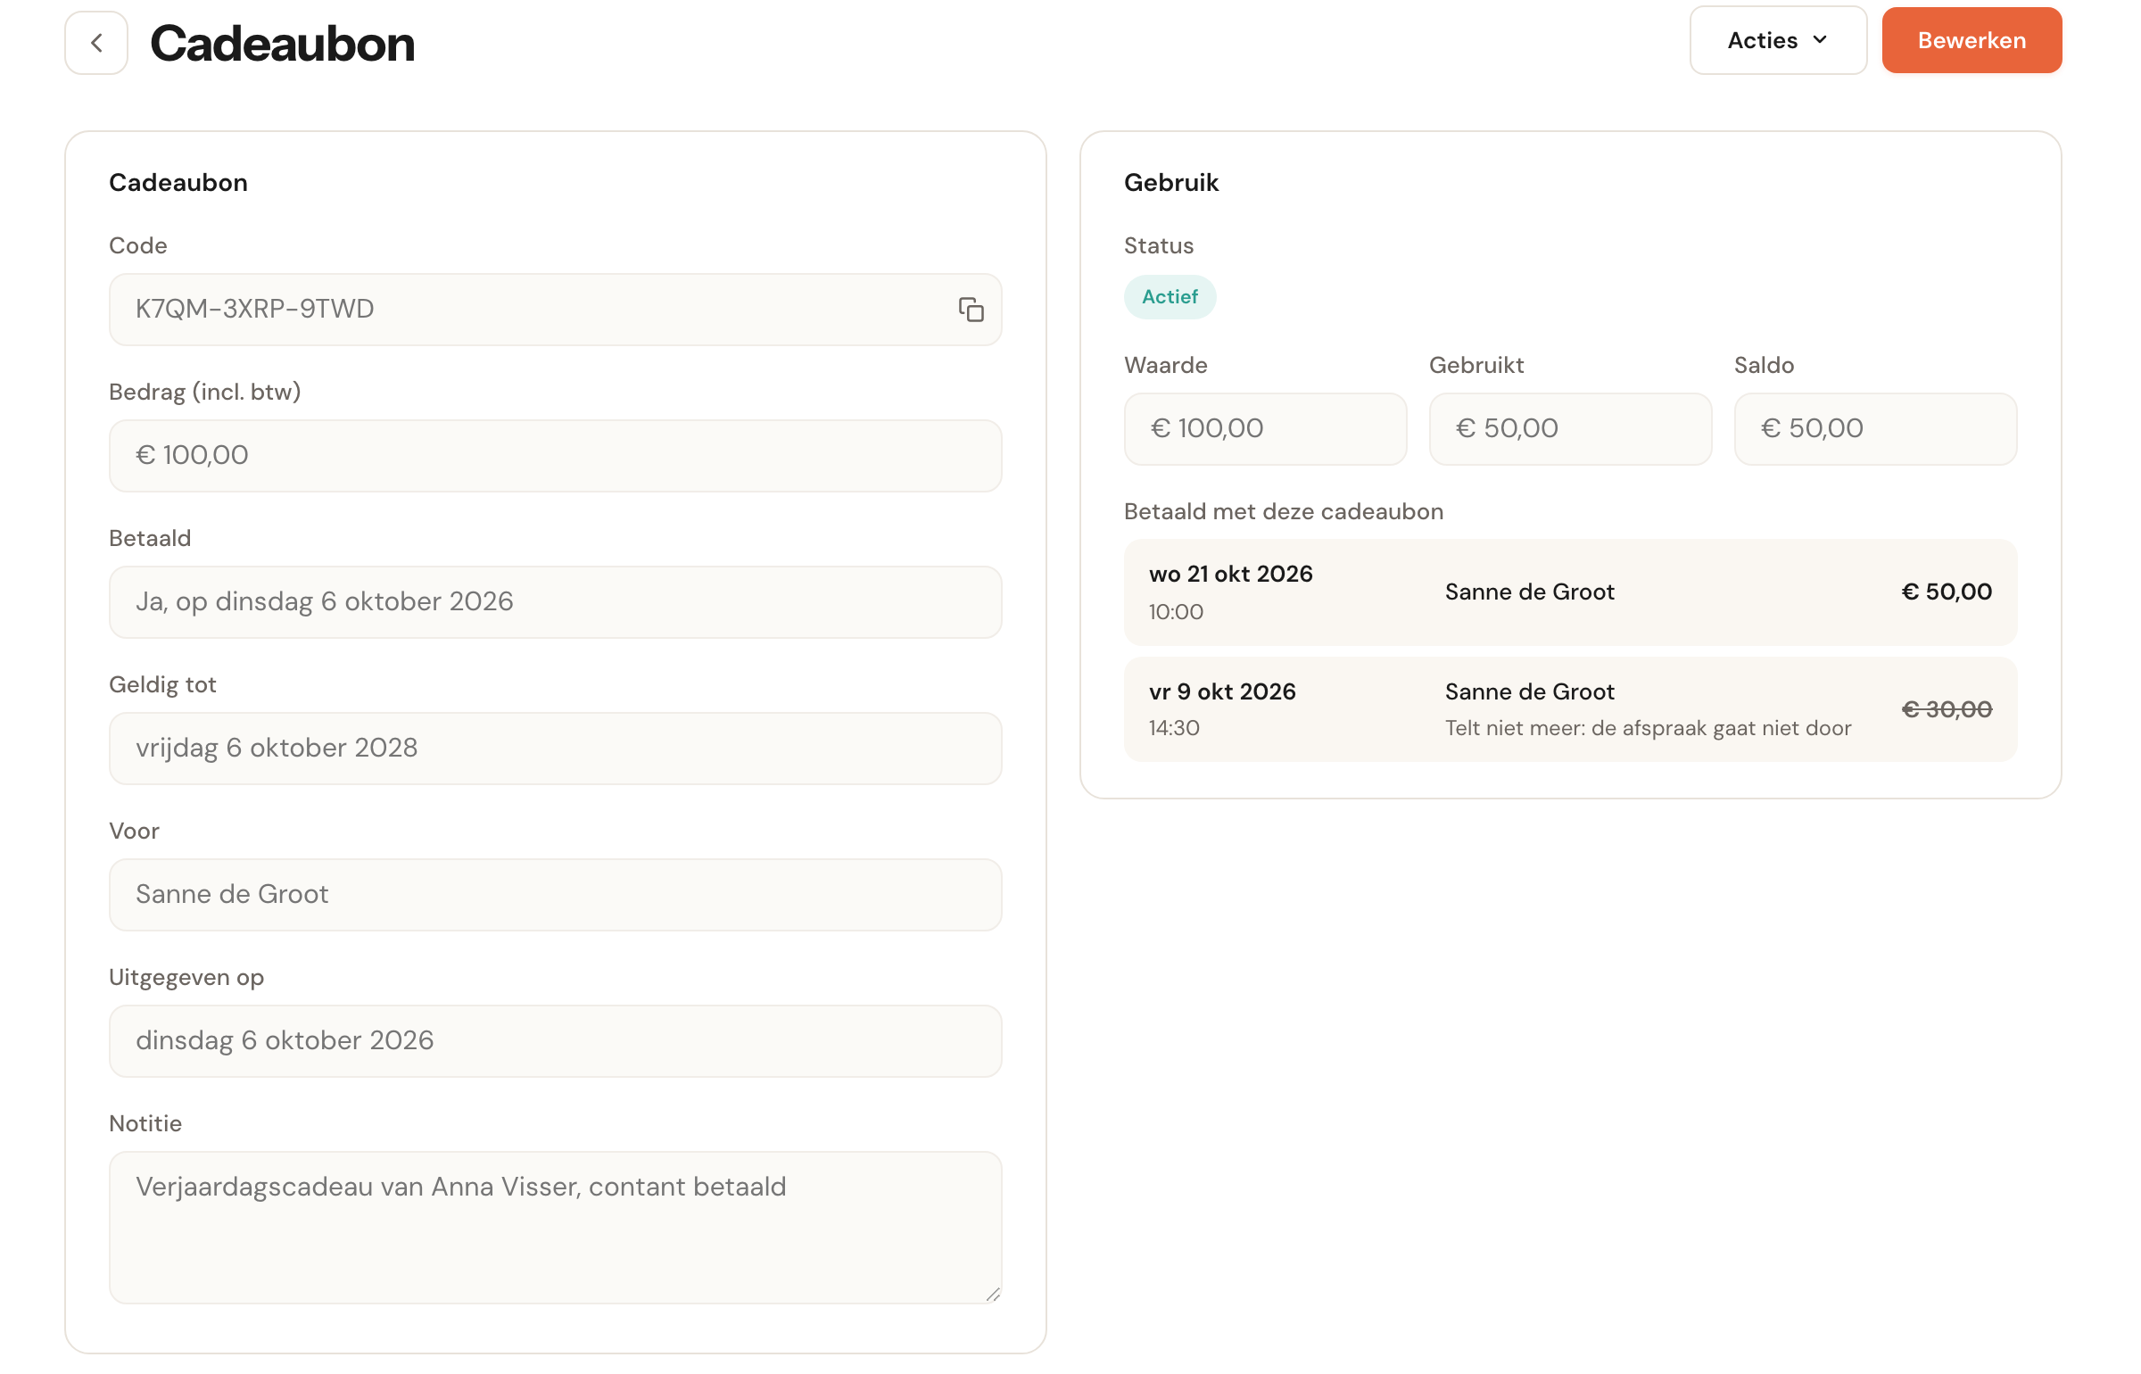This screenshot has width=2141, height=1374.
Task: Click the Cadeaubon page title
Action: tap(282, 43)
